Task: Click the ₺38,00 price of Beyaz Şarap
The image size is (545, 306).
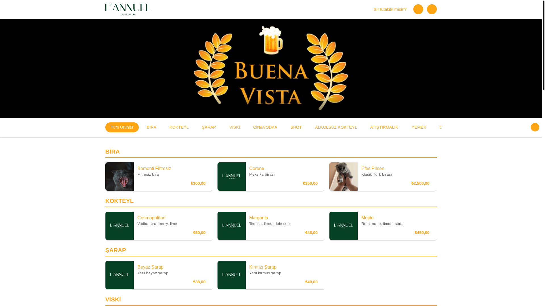Action: click(x=199, y=282)
